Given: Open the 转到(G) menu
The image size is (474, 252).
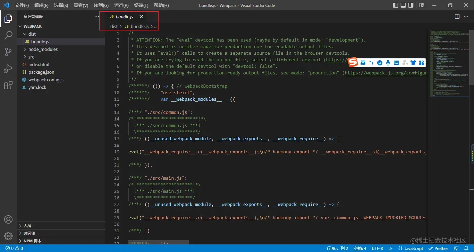Looking at the screenshot, I should point(101,5).
